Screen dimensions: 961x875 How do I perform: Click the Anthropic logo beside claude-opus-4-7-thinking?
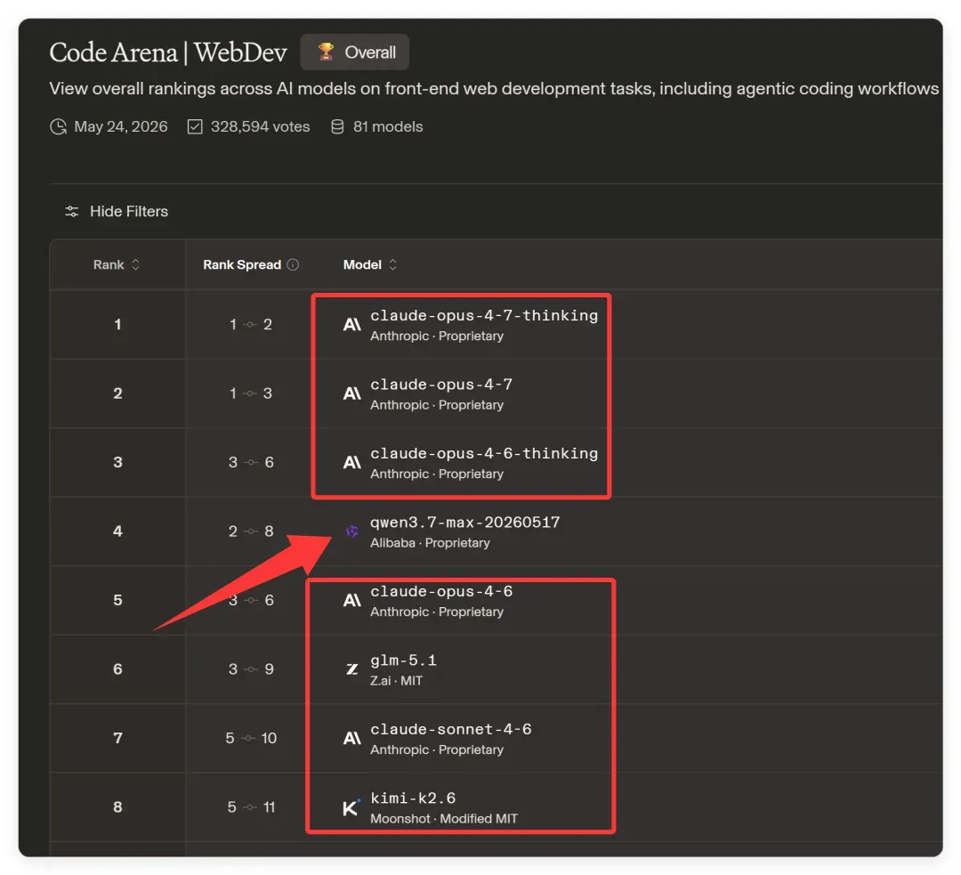tap(351, 324)
